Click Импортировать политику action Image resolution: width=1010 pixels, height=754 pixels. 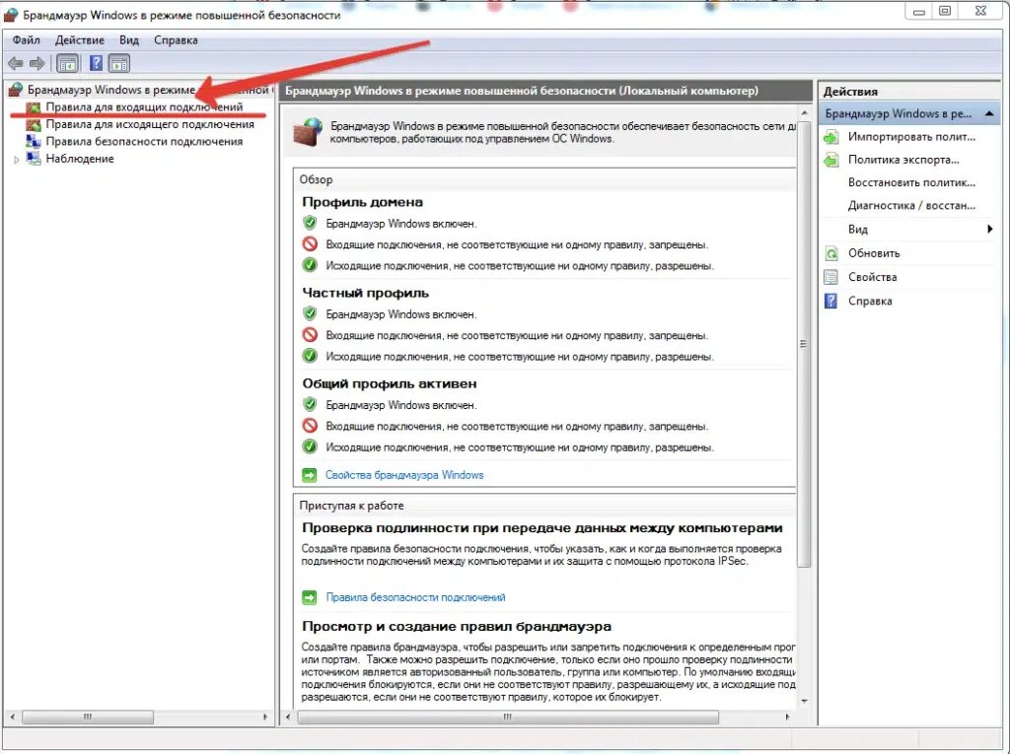click(x=911, y=136)
